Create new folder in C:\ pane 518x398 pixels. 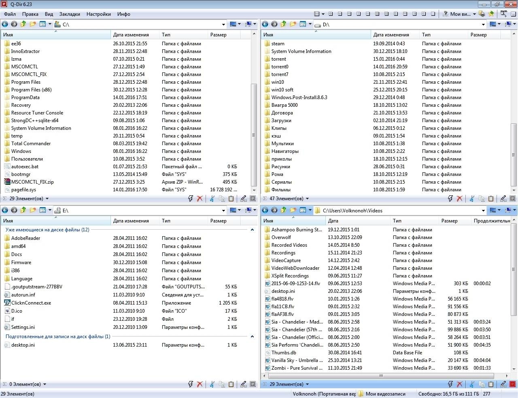coord(33,24)
